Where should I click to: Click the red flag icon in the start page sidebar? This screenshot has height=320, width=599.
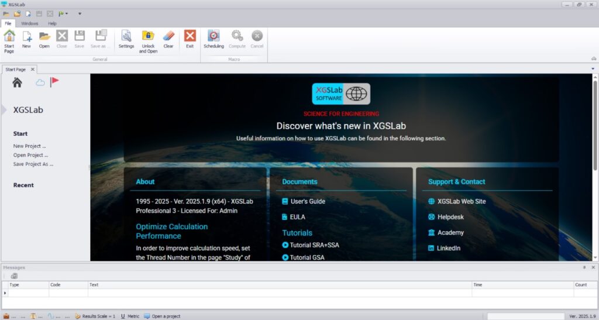(54, 82)
